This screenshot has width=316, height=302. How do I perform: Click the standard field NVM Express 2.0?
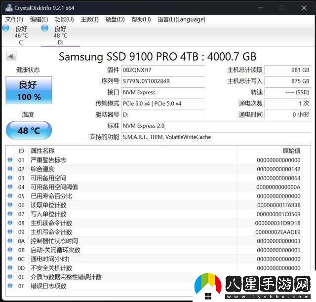coord(216,126)
